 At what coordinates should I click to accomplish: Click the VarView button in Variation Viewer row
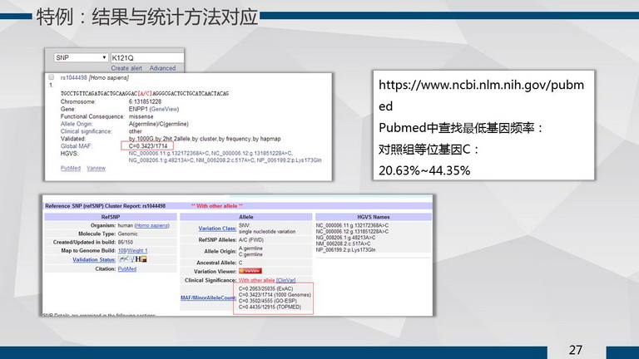point(250,271)
